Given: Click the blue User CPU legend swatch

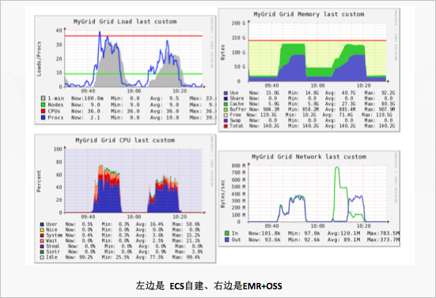Looking at the screenshot, I should (42, 224).
